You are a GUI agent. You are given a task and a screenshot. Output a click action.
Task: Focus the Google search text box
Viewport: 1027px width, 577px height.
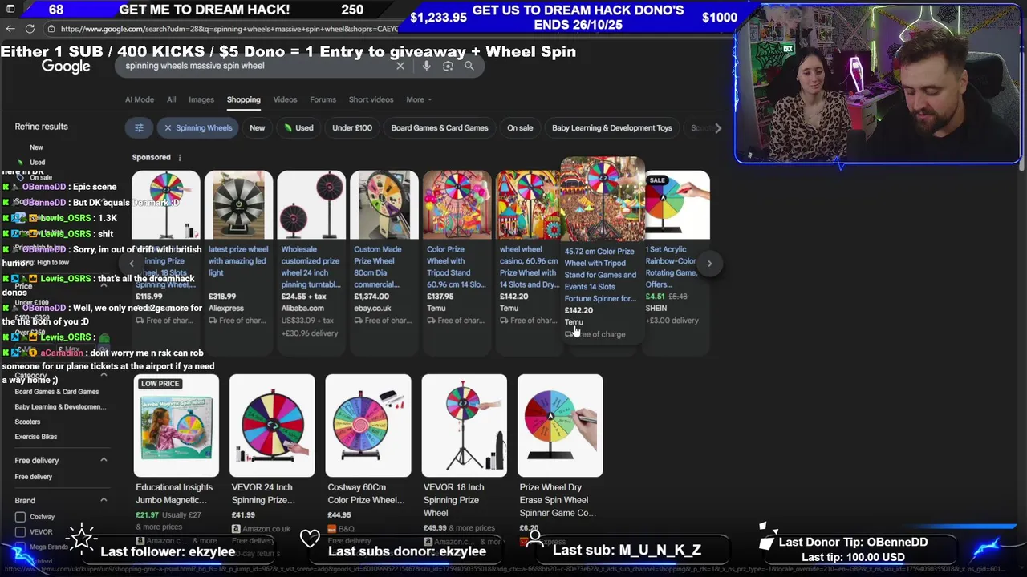[257, 66]
